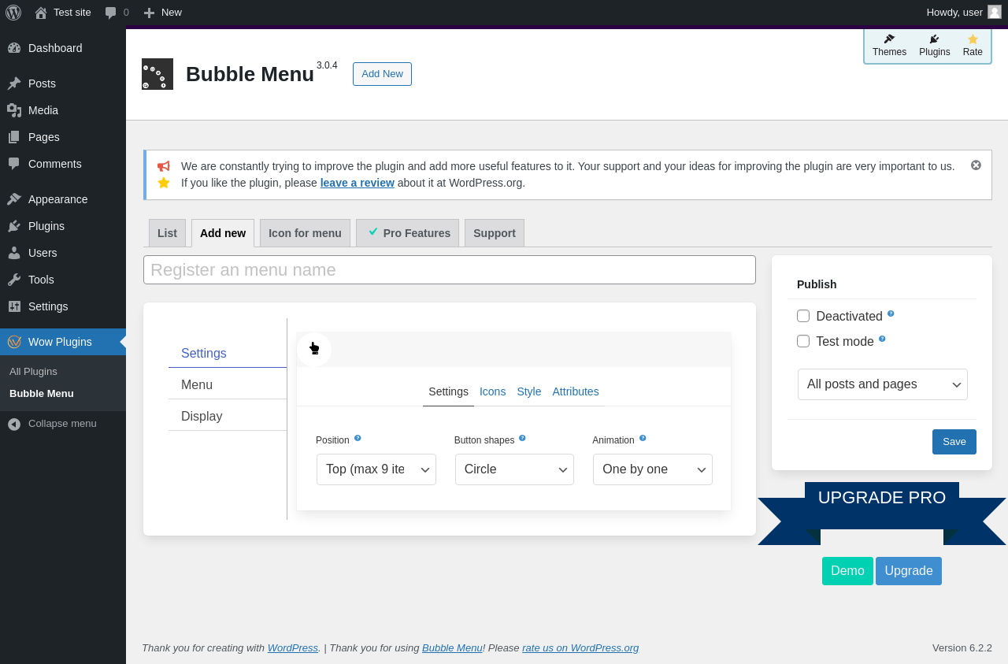Open Plugins from the top-right panel
Viewport: 1008px width, 664px height.
tap(935, 46)
